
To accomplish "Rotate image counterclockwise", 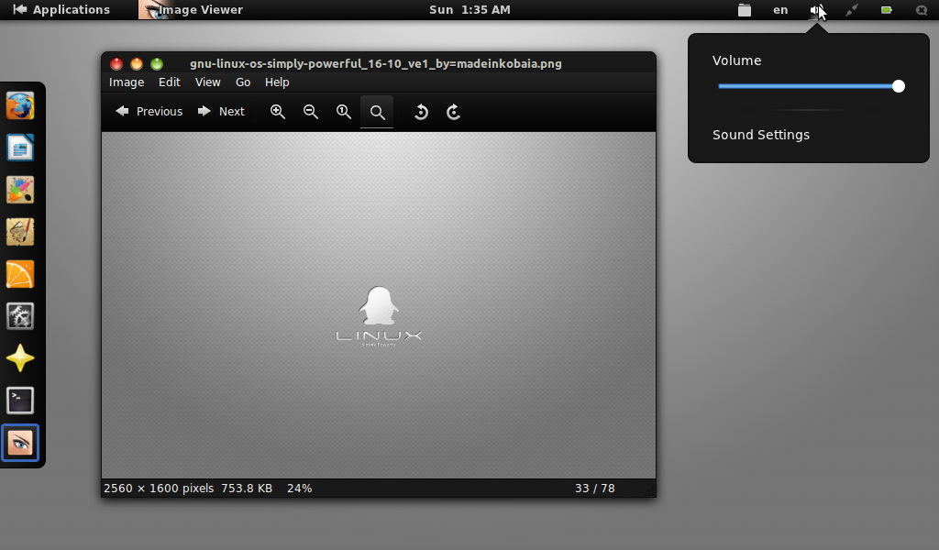I will (x=421, y=112).
